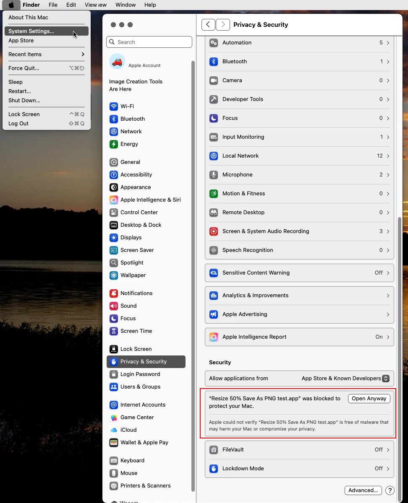This screenshot has height=503, width=408.
Task: Click the Advanced… button
Action: 363,490
